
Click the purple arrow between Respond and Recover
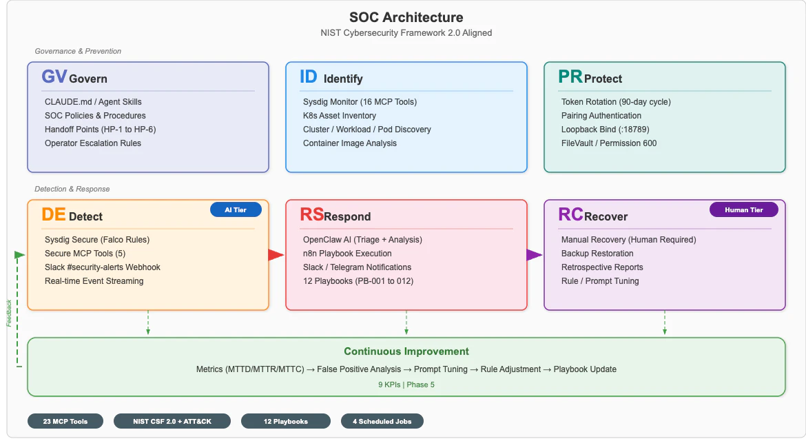534,254
